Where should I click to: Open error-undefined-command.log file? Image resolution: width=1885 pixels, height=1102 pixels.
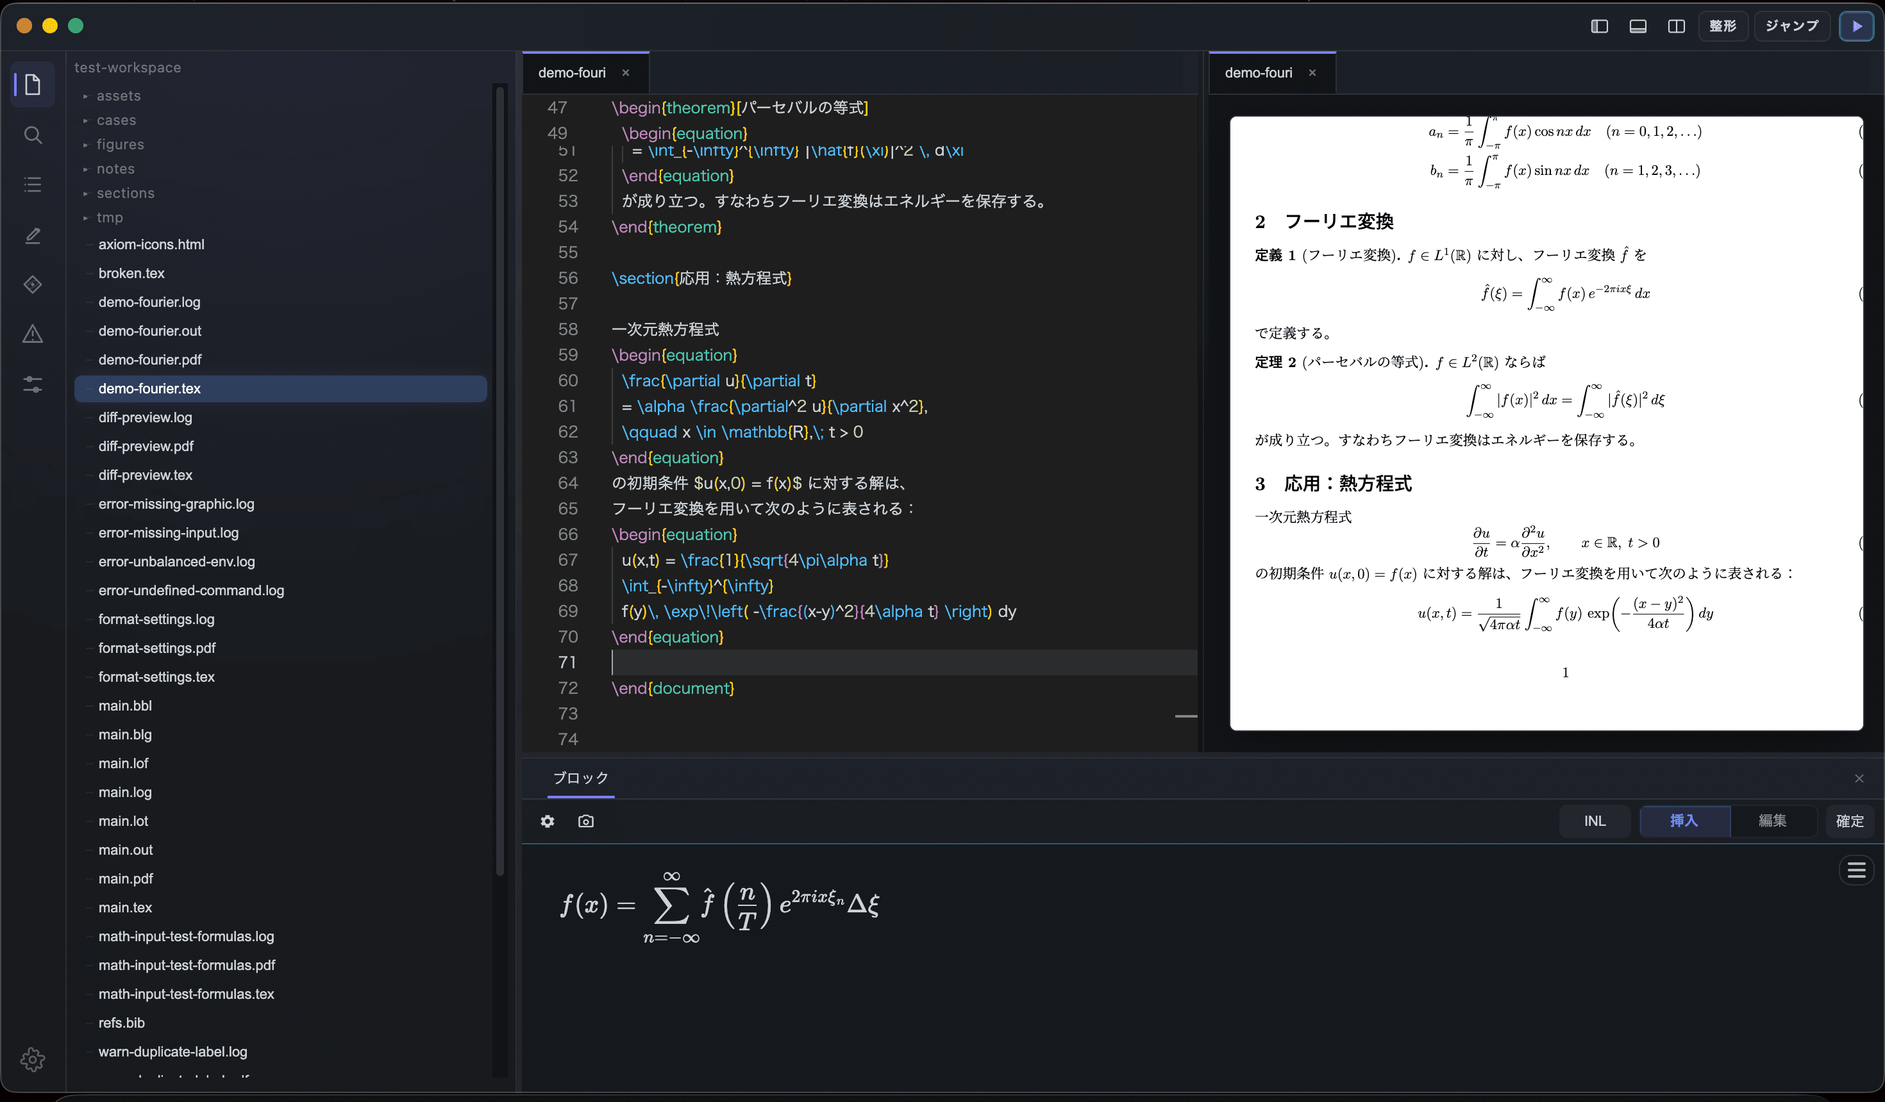pos(191,591)
